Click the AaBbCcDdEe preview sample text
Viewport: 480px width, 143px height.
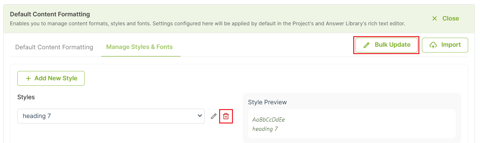[x=269, y=120]
